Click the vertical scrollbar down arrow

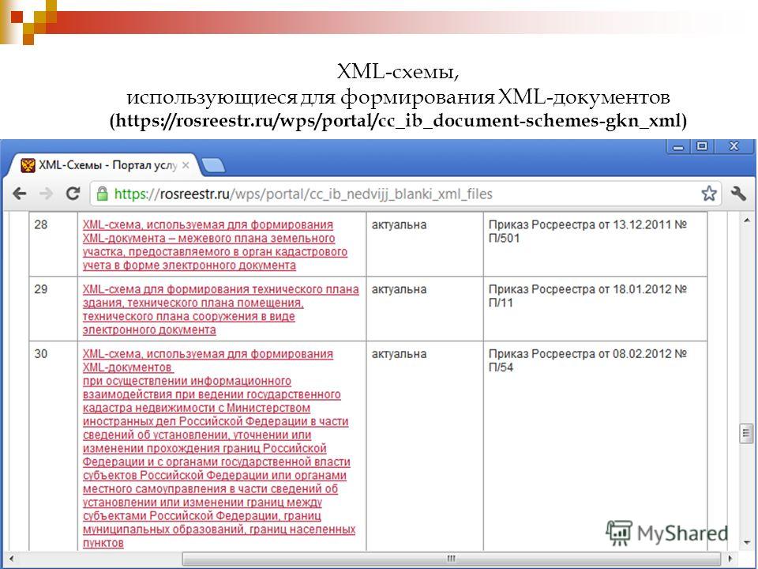pos(746,542)
